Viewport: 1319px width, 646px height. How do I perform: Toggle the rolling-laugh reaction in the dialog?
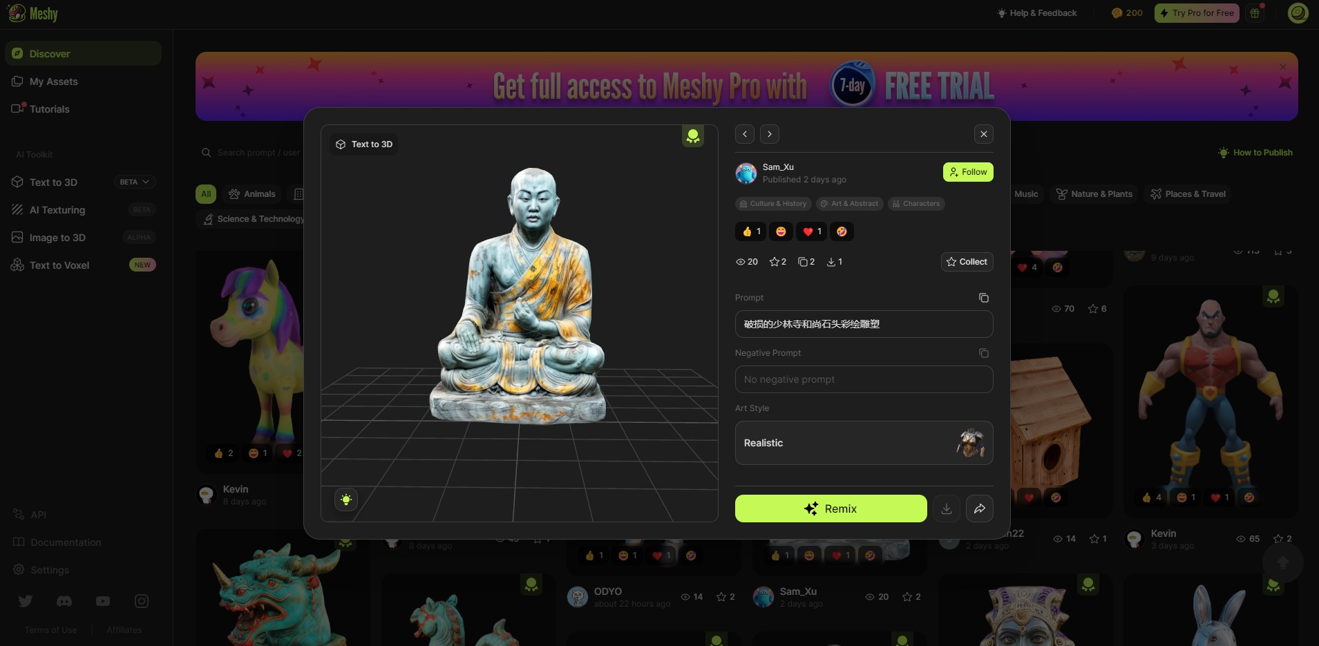[842, 231]
